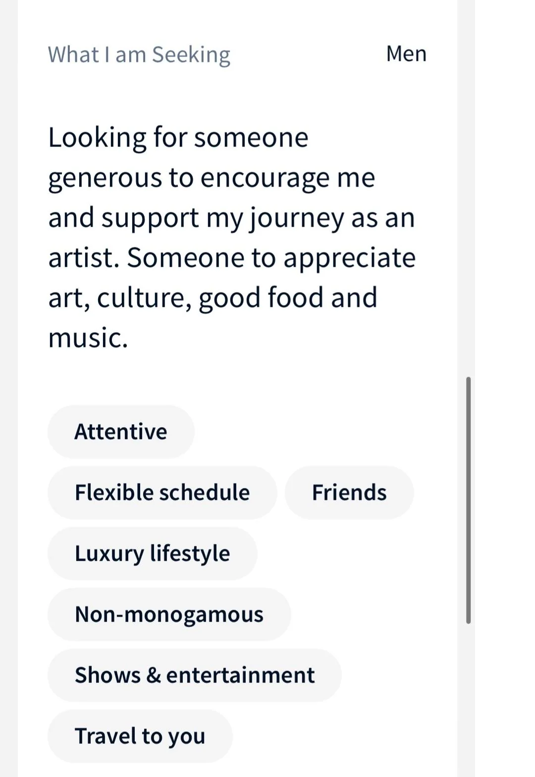The height and width of the screenshot is (777, 535).
Task: Click the word 'music.' ending the description
Action: (x=88, y=338)
